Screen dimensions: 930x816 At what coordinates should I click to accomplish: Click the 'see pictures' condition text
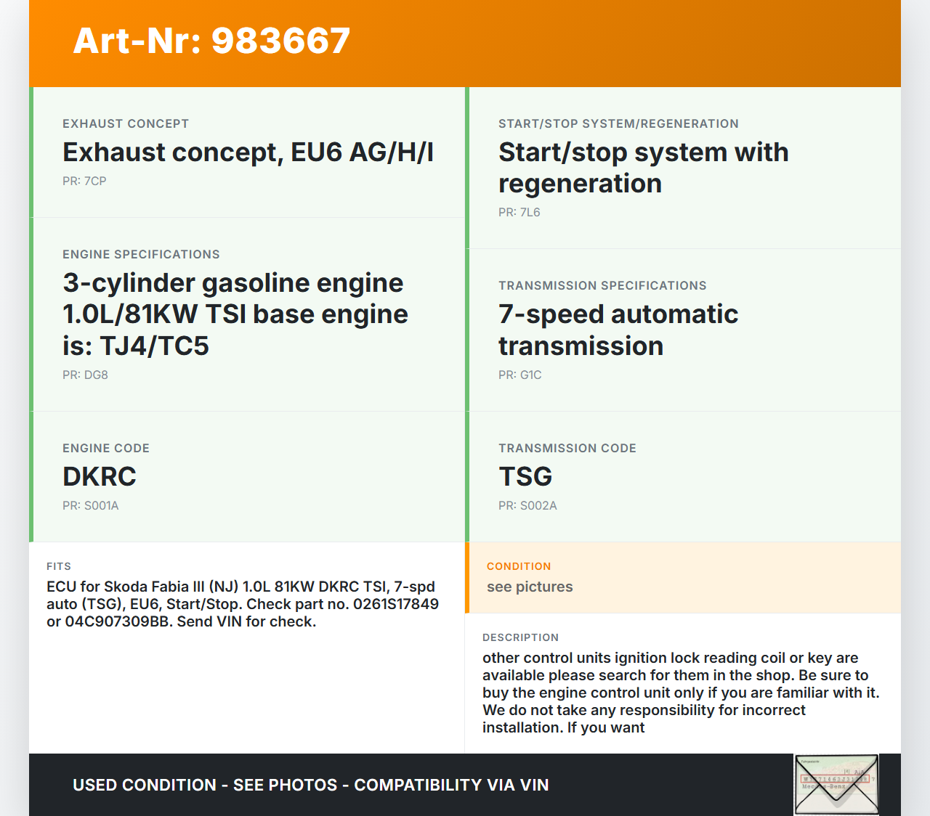click(x=530, y=587)
